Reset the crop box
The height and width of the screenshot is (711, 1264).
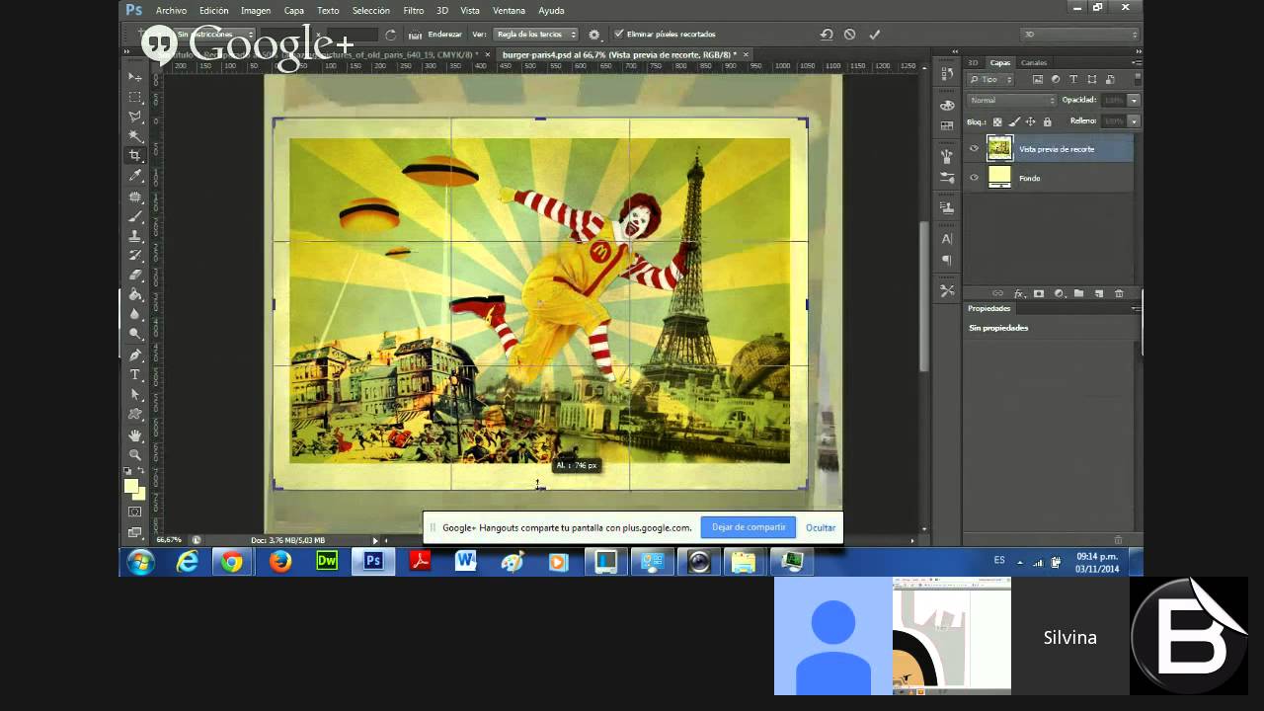[x=827, y=34]
